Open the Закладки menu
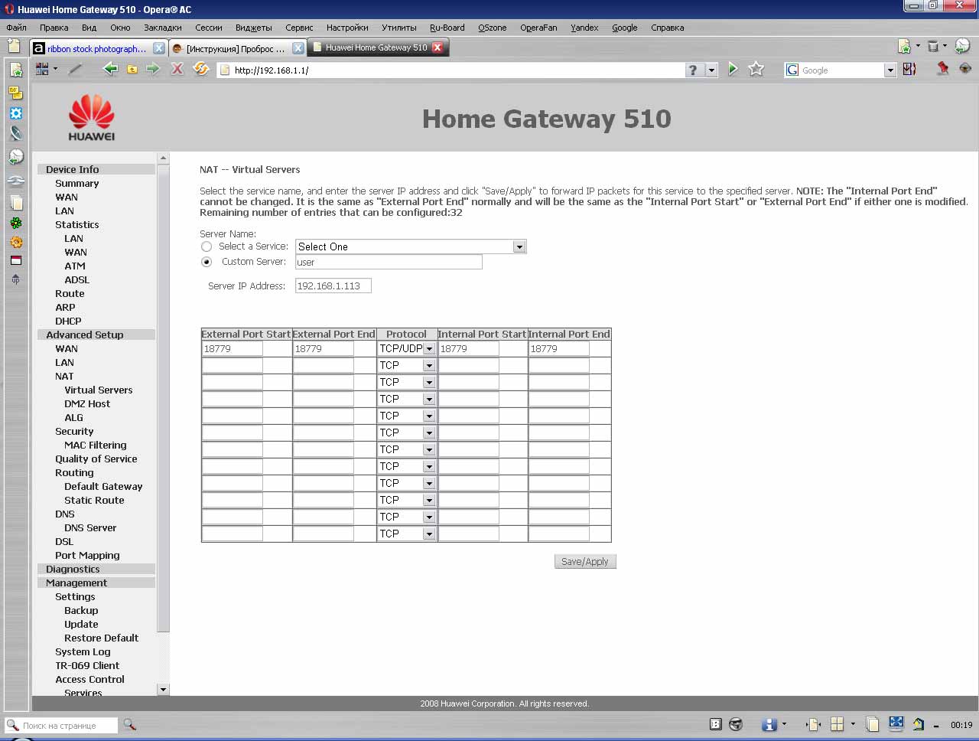 tap(163, 28)
